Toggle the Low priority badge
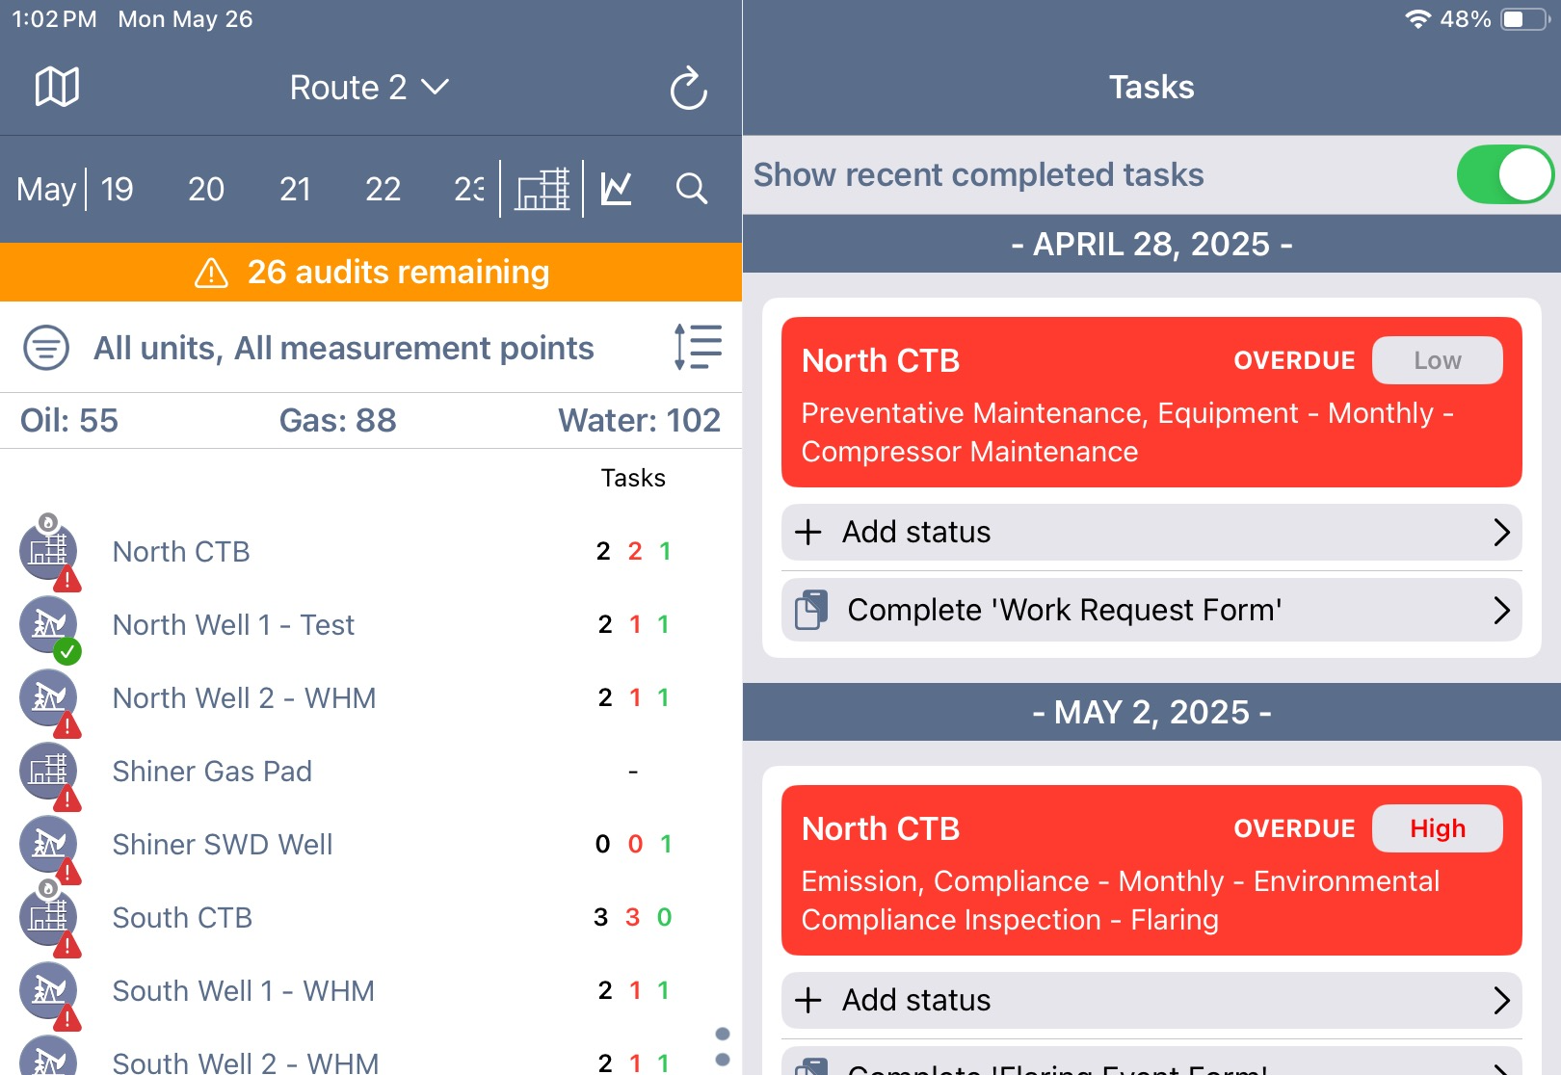1561x1075 pixels. coord(1437,360)
